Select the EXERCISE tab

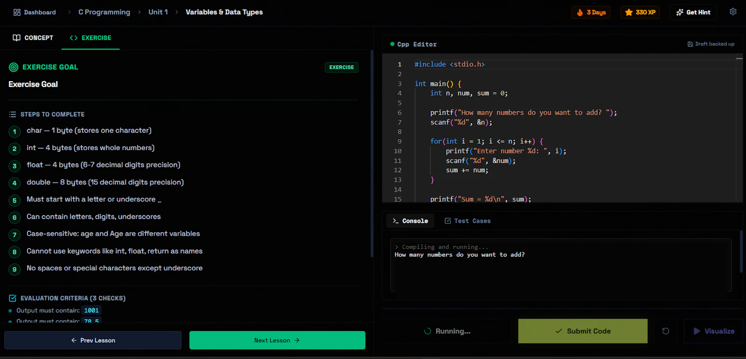pyautogui.click(x=90, y=38)
